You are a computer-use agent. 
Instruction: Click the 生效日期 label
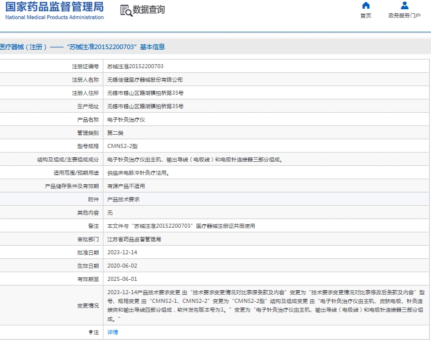[x=88, y=266]
